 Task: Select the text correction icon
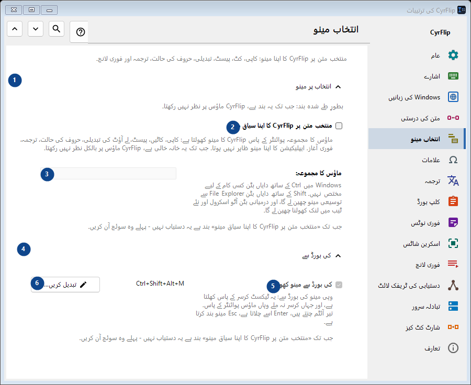click(453, 118)
